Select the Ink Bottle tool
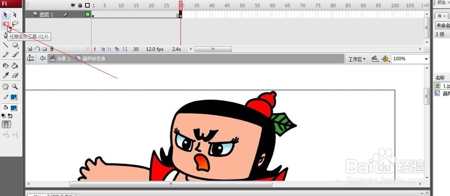Screen dimensions: 450x196 tap(5, 66)
